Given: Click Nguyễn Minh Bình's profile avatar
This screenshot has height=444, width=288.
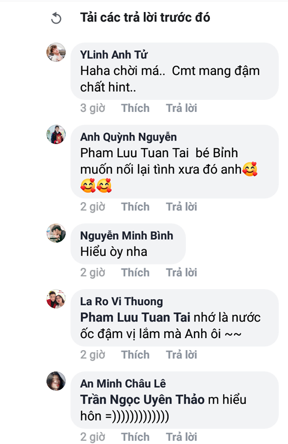Looking at the screenshot, I should point(56,233).
